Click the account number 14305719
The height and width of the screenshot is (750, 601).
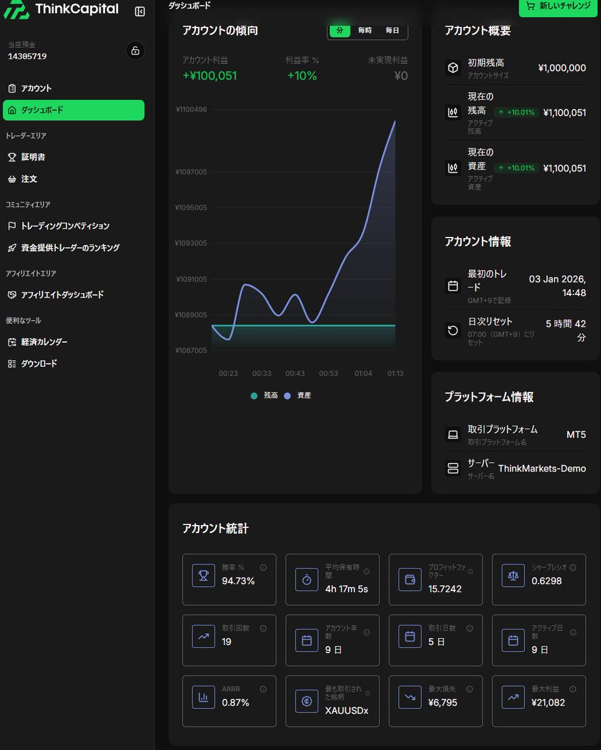coord(27,56)
